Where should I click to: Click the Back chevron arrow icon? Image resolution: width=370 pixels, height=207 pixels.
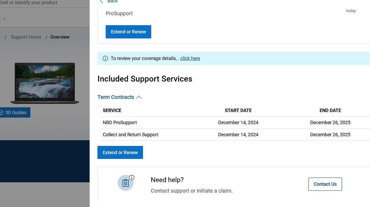(101, 1)
